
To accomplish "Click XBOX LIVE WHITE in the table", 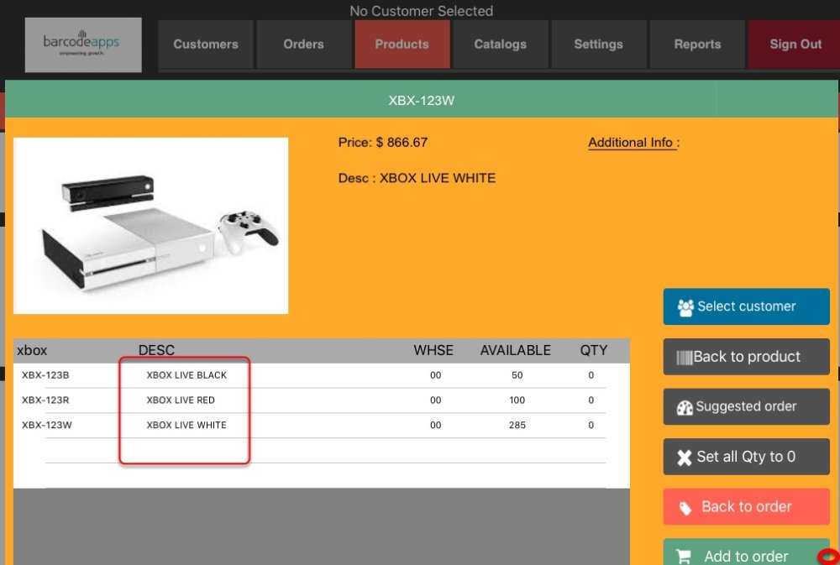I will pos(186,426).
